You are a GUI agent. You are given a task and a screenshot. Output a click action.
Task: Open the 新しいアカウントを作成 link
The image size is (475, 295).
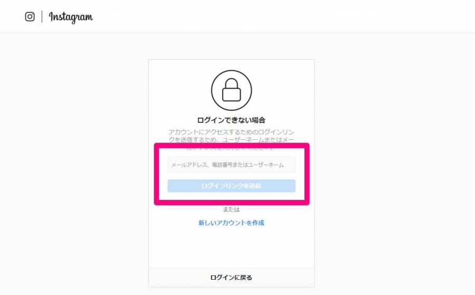(231, 223)
